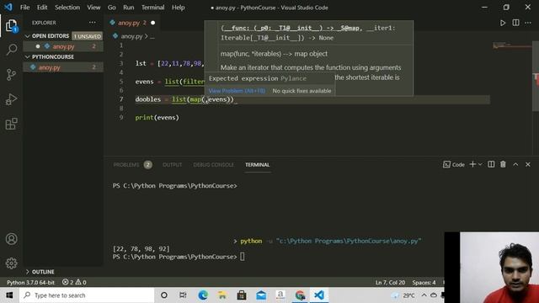This screenshot has height=303, width=539.
Task: Click errors and warnings status indicator
Action: pyautogui.click(x=74, y=282)
